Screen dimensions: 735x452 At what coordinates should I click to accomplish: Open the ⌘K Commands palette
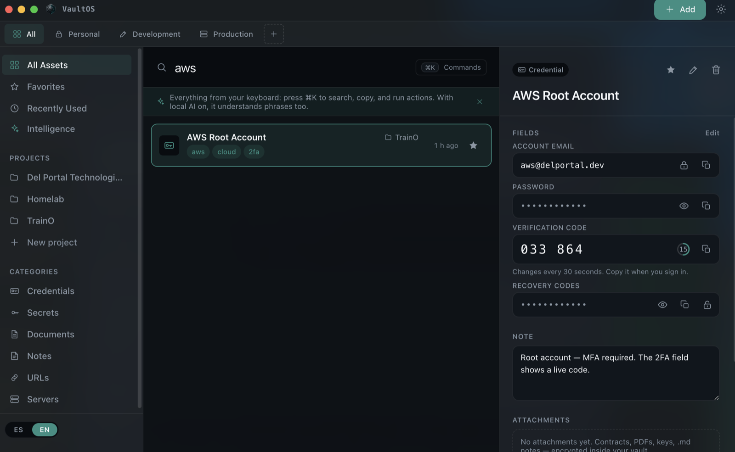[x=451, y=67]
